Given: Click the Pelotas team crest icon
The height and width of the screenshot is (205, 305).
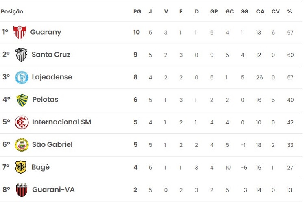Looking at the screenshot, I should (22, 100).
